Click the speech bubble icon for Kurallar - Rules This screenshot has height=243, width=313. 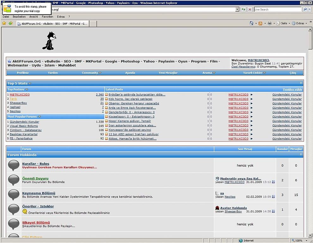click(x=14, y=165)
